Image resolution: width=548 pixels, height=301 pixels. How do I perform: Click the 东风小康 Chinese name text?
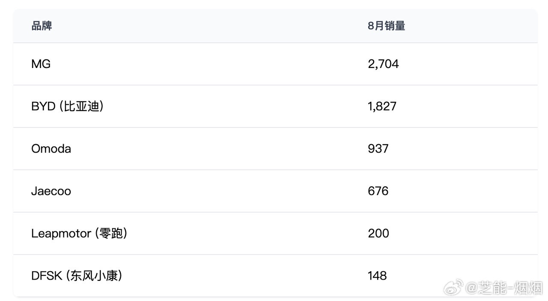click(94, 276)
